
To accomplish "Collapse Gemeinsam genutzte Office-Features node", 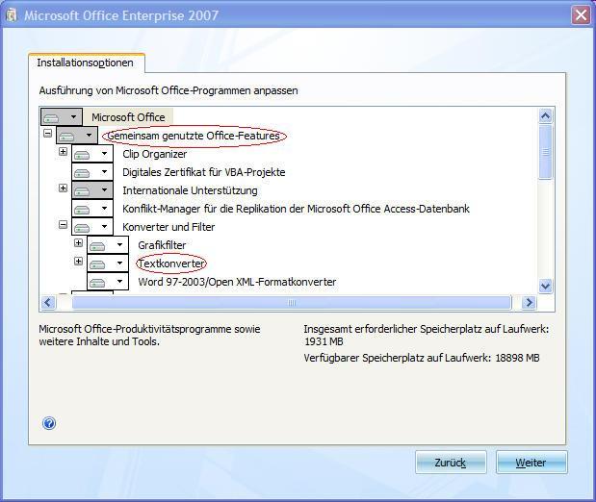I will click(x=47, y=134).
